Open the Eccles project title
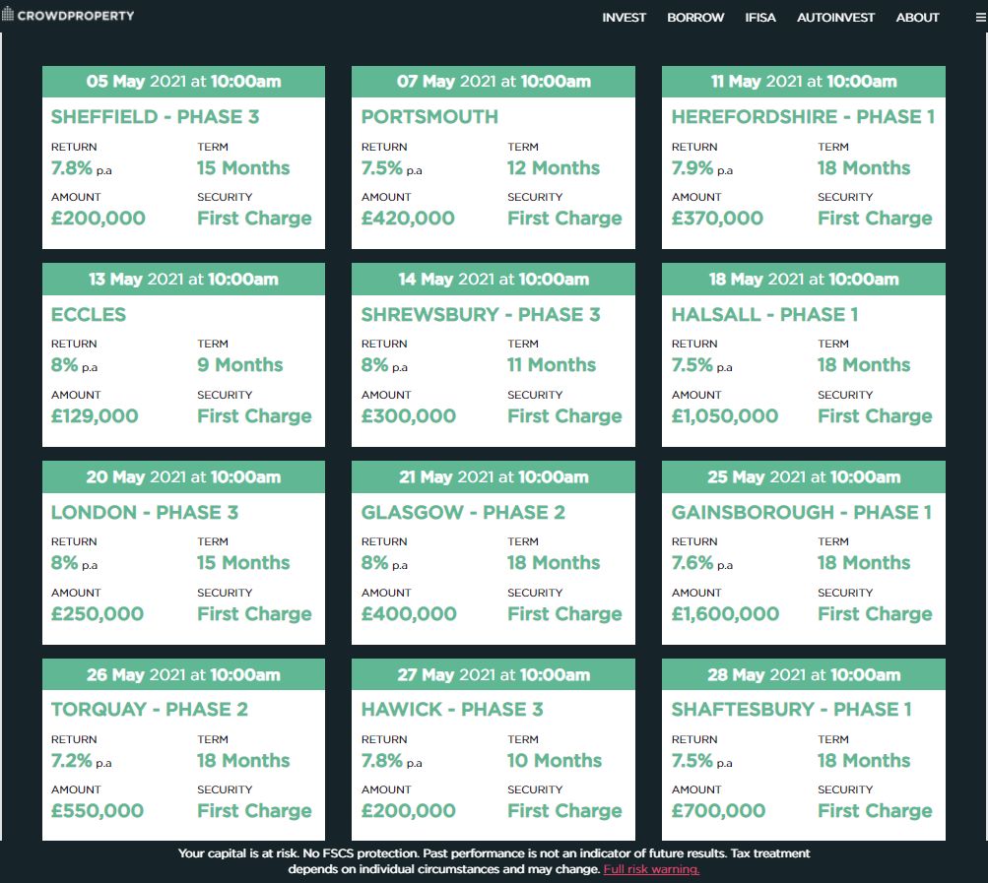This screenshot has height=883, width=988. coord(89,314)
